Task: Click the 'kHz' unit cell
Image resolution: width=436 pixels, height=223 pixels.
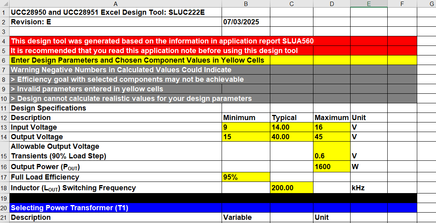Action: click(369, 188)
